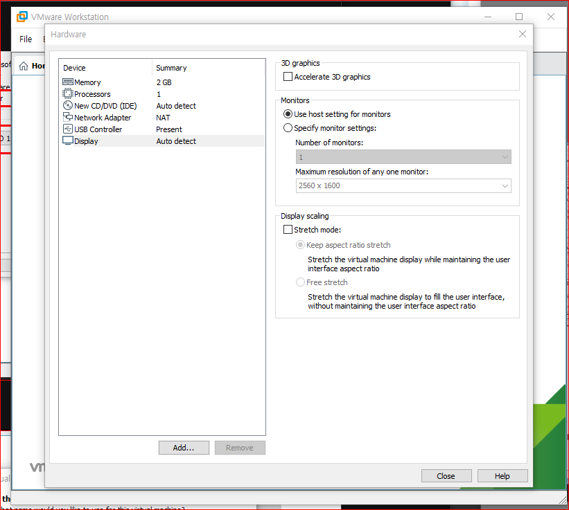
Task: Click the New CD/DVD disc icon
Action: tap(68, 105)
